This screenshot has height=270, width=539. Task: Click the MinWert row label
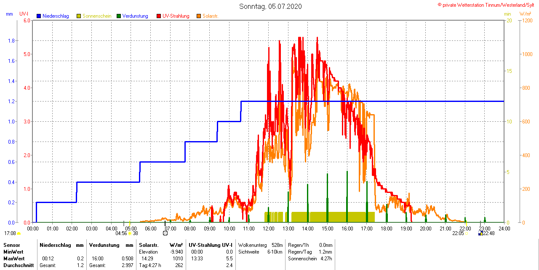click(x=13, y=252)
